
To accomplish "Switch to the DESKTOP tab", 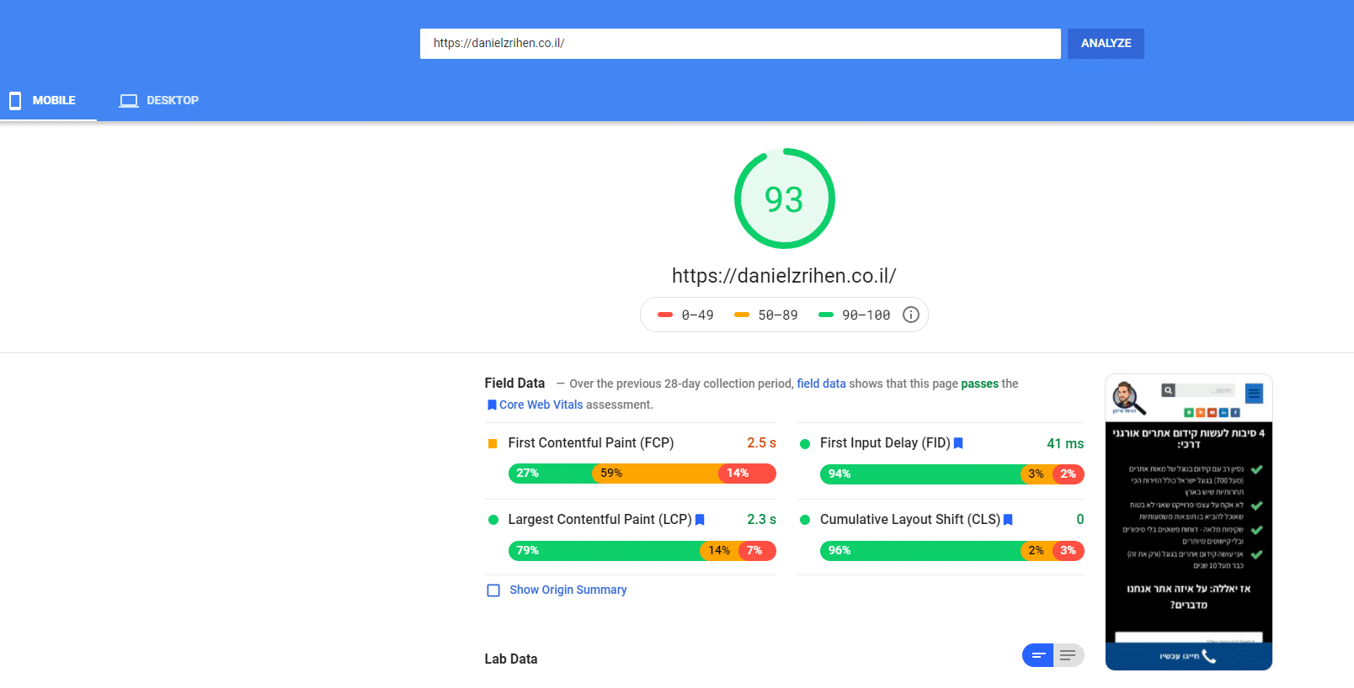I will 159,100.
